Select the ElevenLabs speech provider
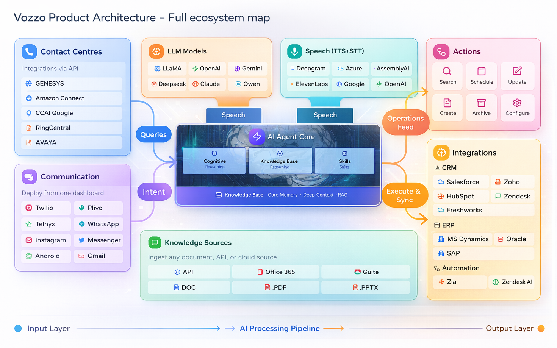The image size is (557, 348). pos(308,84)
